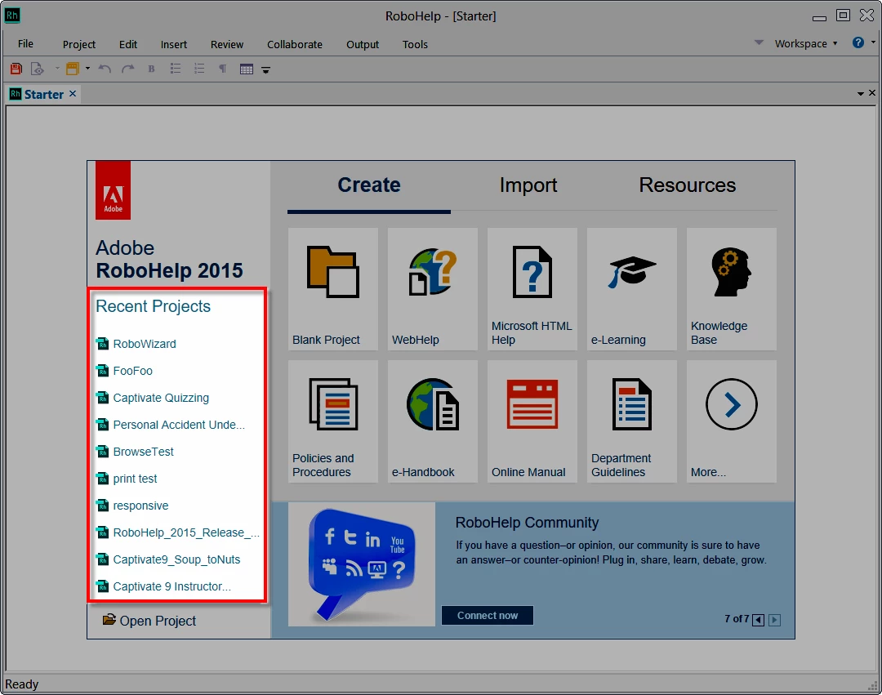This screenshot has width=882, height=695.
Task: Open the Insert menu
Action: (x=174, y=44)
